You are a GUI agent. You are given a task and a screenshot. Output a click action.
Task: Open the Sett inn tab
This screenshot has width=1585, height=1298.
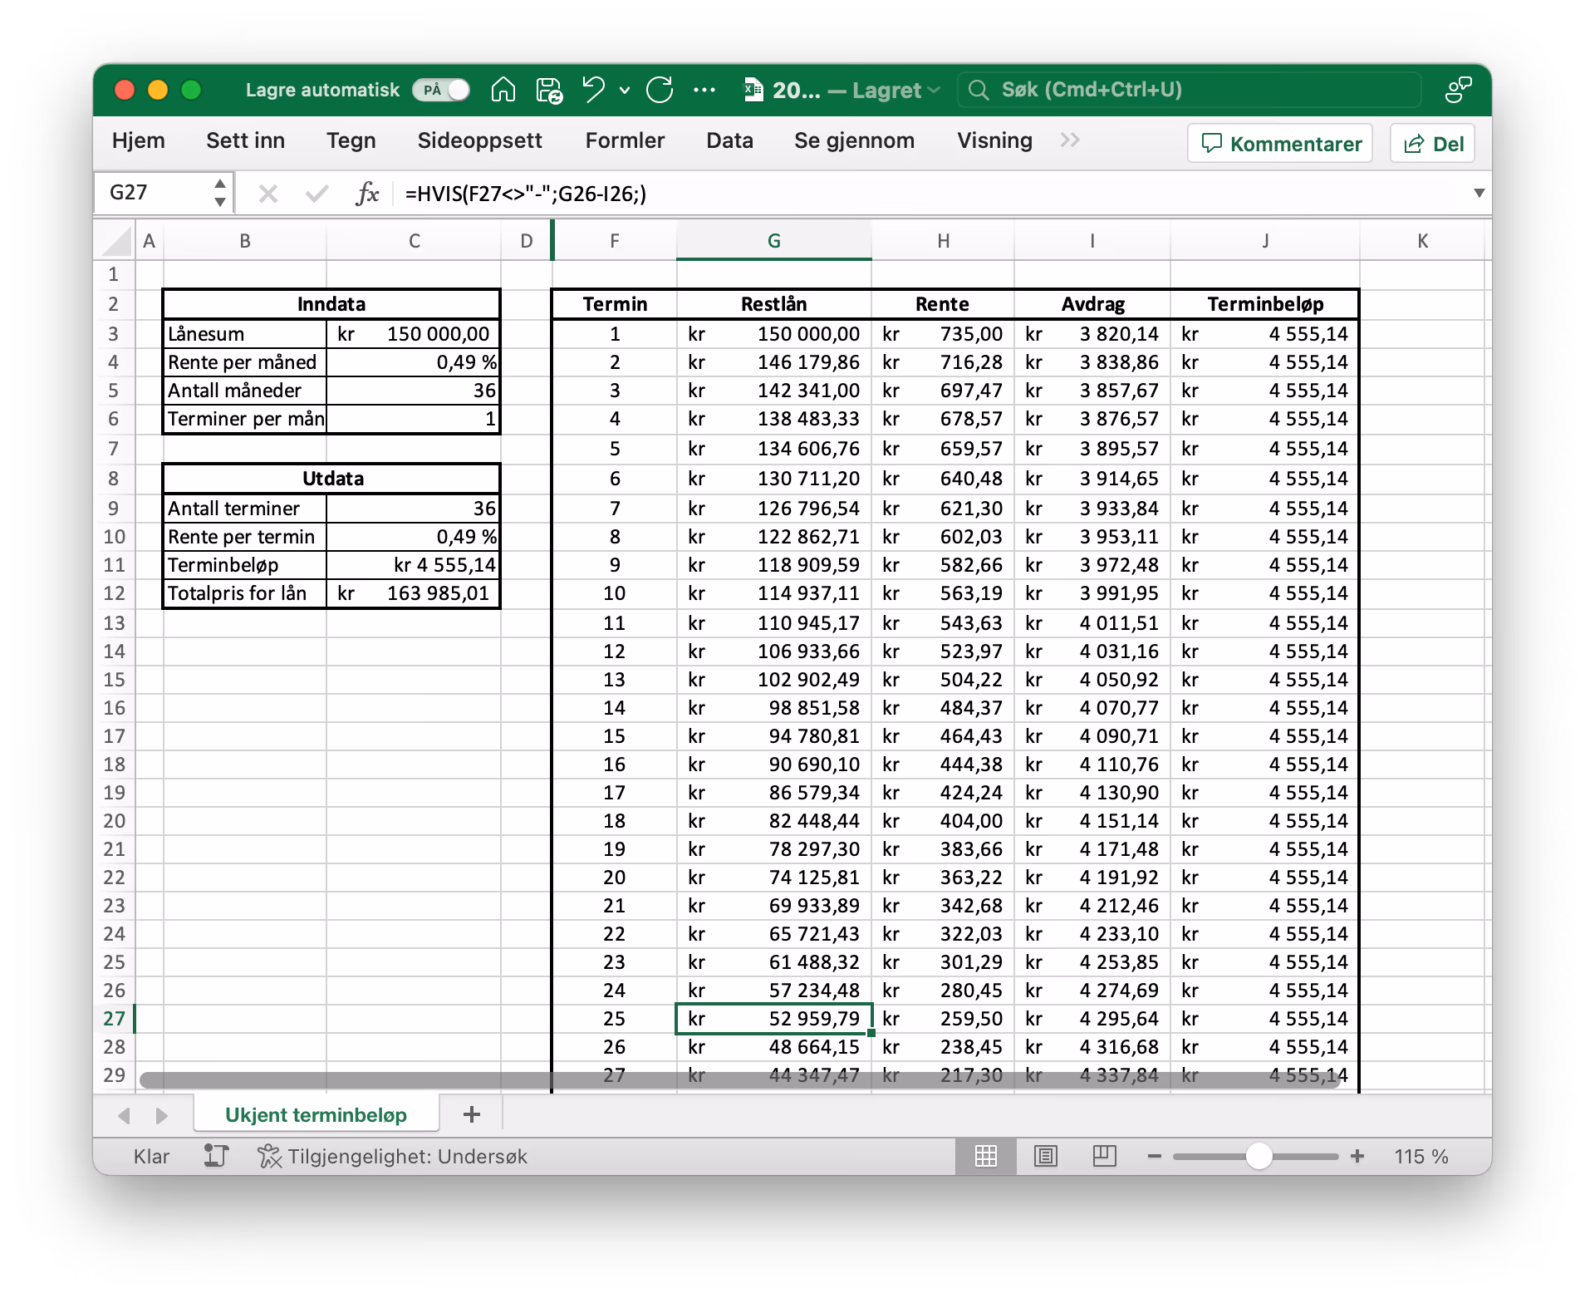point(245,140)
